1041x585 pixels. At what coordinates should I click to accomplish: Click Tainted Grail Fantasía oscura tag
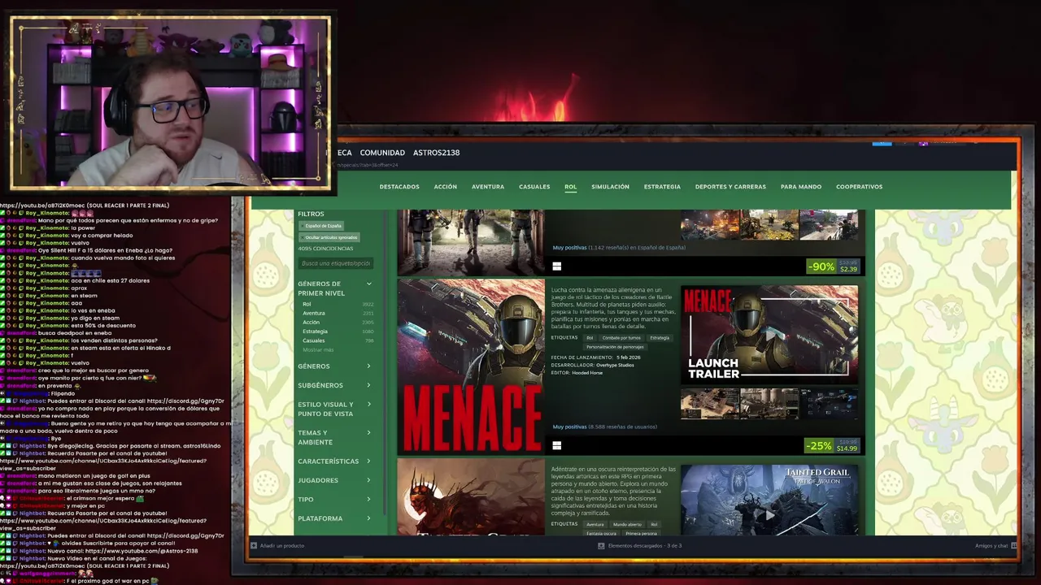tap(603, 533)
